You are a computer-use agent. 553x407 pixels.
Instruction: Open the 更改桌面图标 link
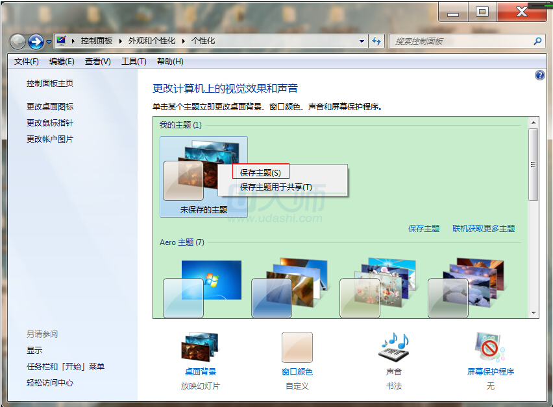click(x=50, y=106)
